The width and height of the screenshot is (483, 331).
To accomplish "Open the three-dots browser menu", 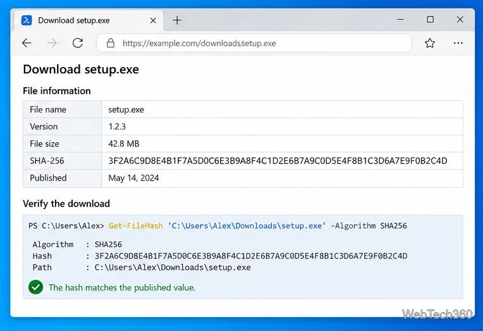I will (458, 43).
